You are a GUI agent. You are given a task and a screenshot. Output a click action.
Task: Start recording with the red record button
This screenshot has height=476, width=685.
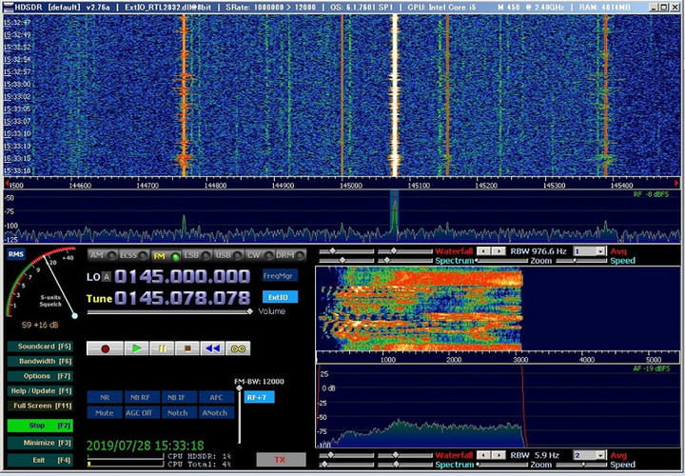click(105, 348)
